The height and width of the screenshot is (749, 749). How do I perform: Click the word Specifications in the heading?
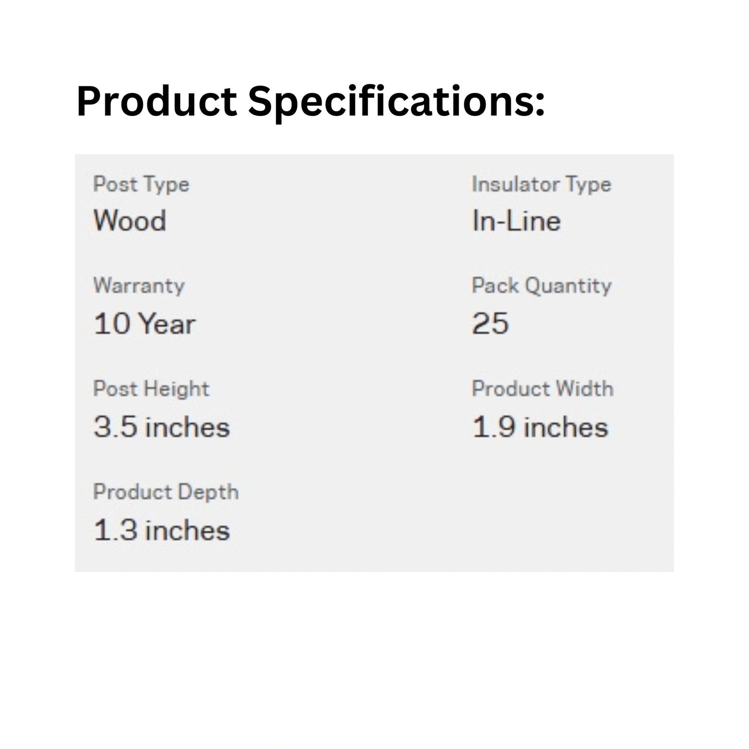tap(396, 102)
